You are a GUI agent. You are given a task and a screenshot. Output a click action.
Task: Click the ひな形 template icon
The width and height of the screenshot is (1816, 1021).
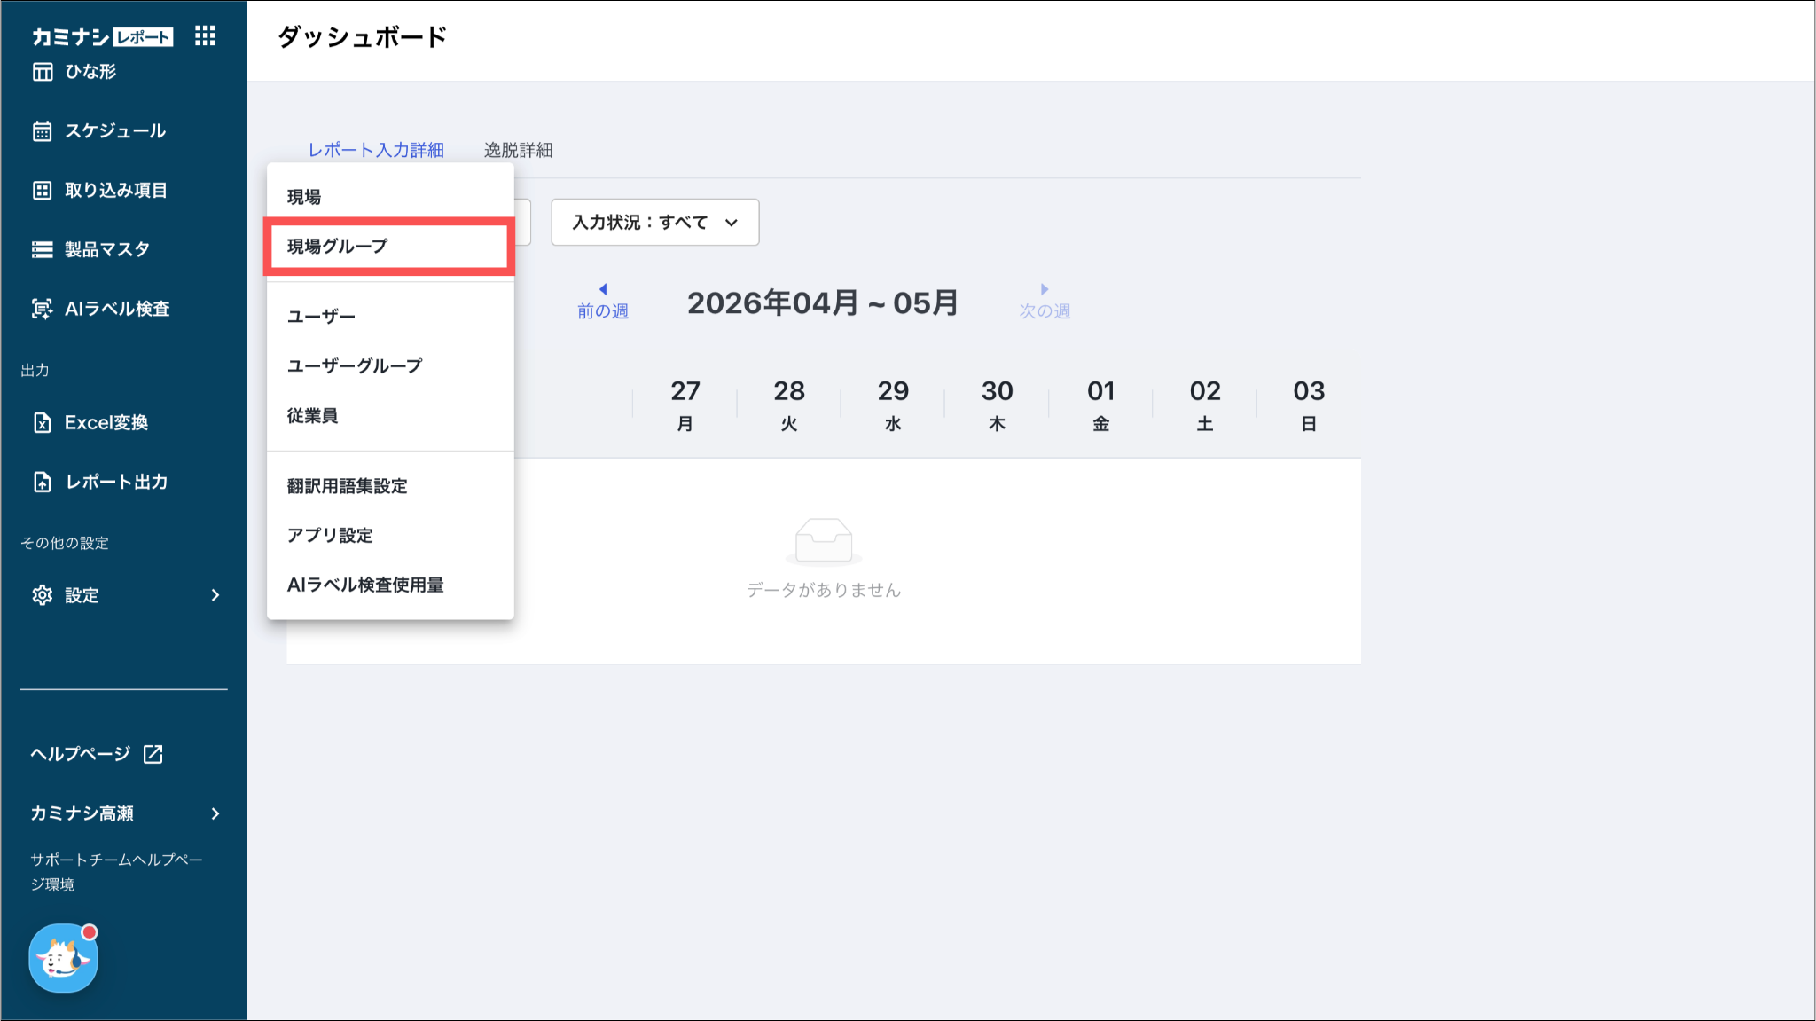coord(43,72)
